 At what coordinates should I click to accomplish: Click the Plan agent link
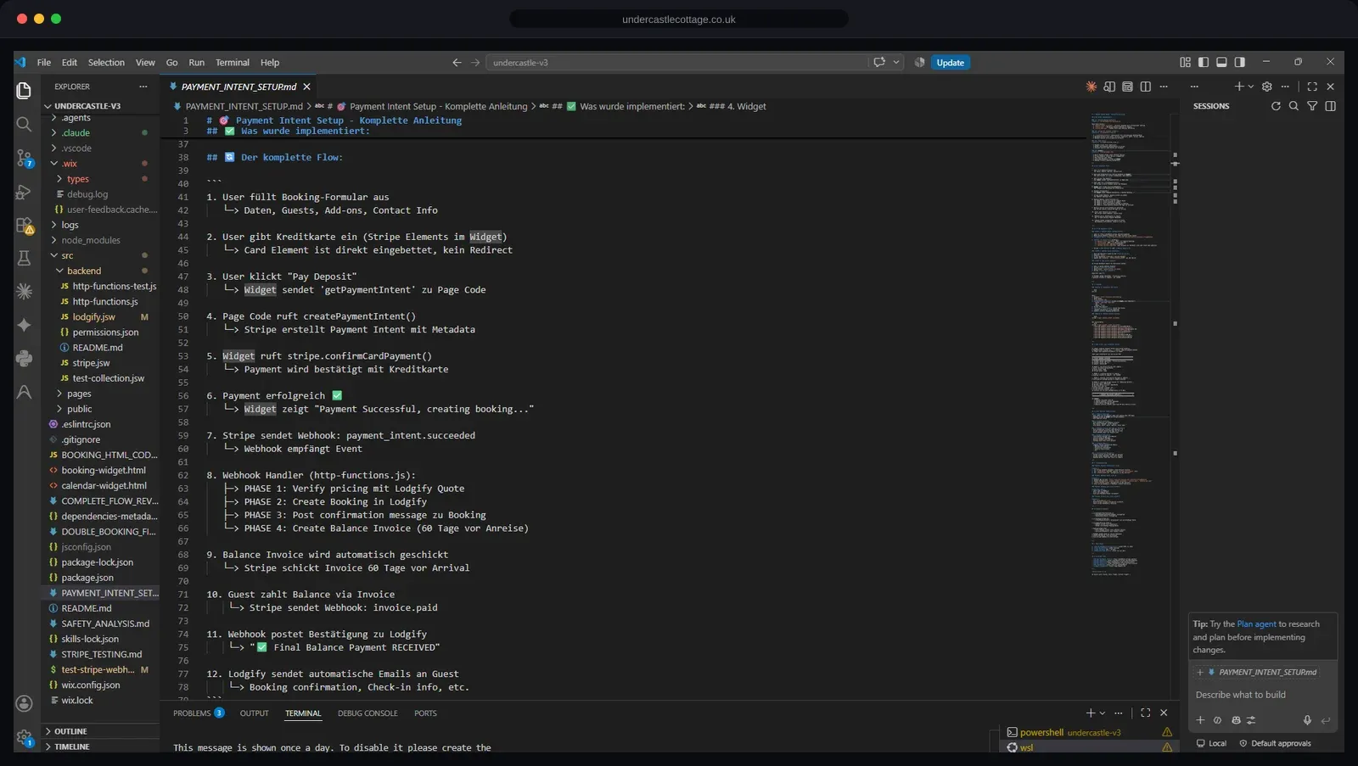point(1256,624)
